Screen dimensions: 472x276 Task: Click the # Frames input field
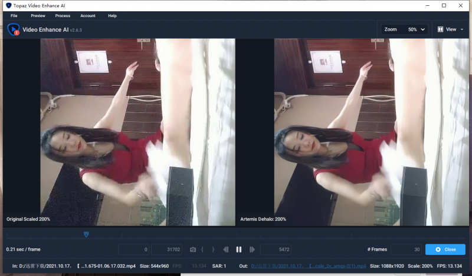tap(406, 250)
